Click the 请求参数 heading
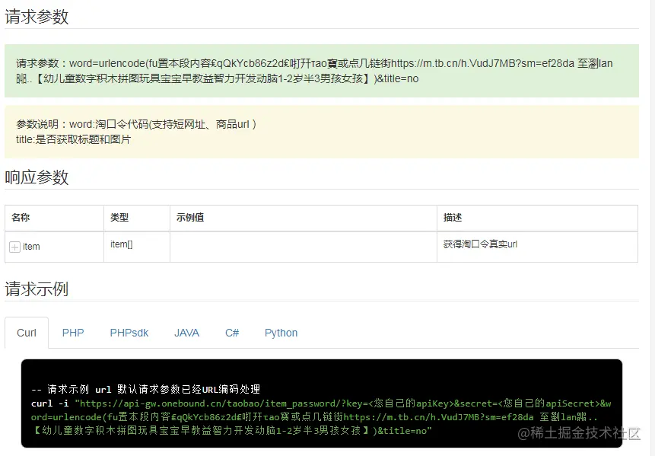 coord(37,17)
